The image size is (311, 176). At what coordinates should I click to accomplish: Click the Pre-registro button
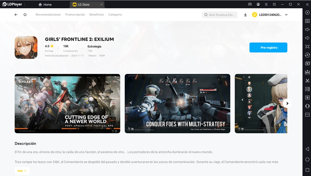(x=268, y=48)
